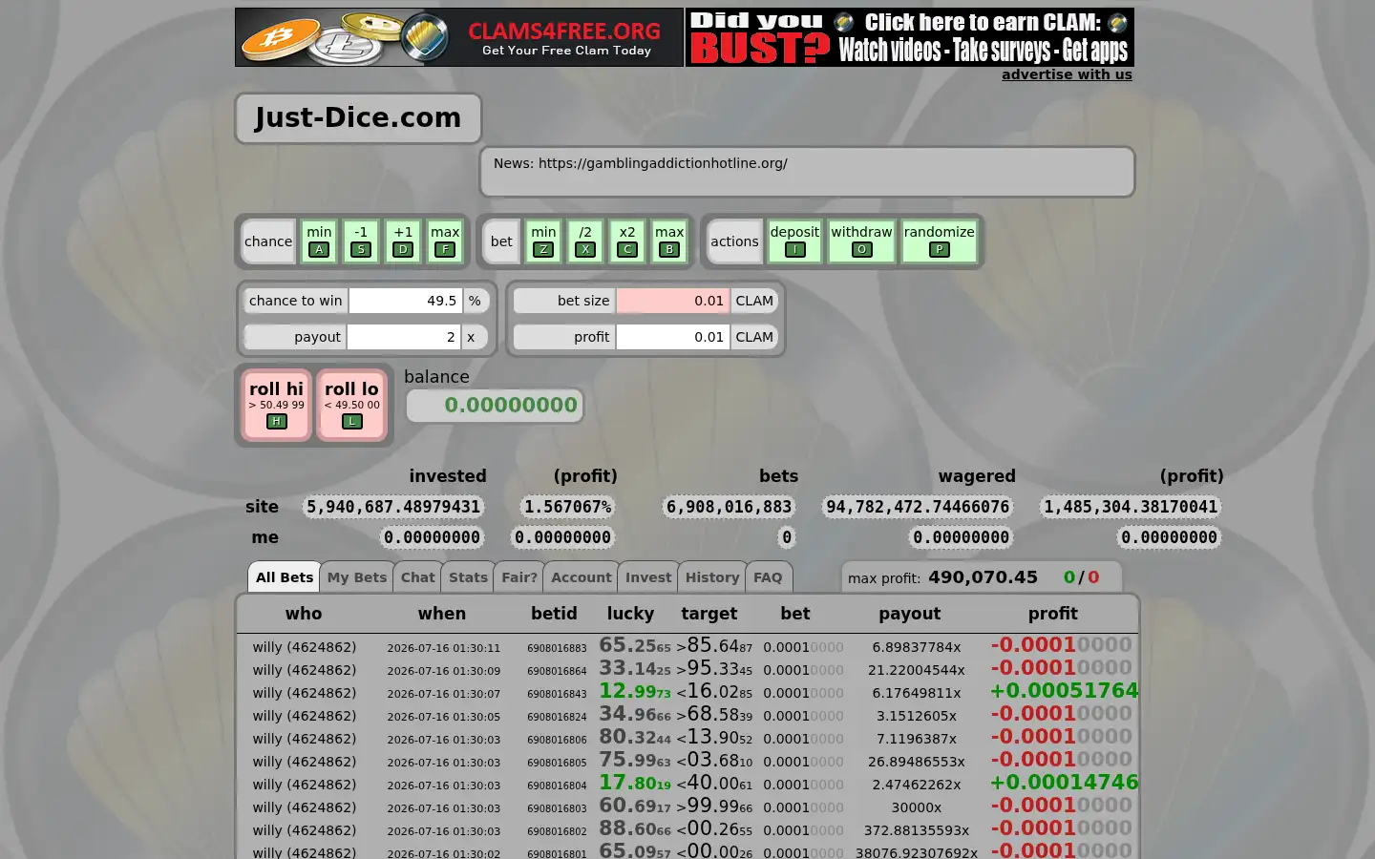Click payout 30000x cell

click(917, 807)
